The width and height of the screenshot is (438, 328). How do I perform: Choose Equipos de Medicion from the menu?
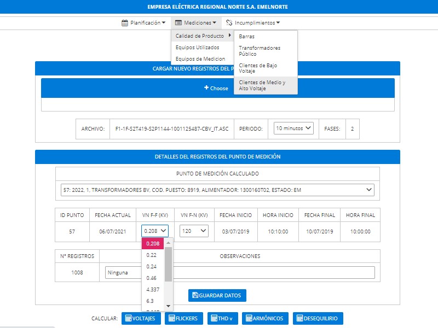[203, 59]
